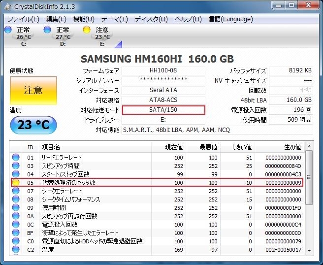The width and height of the screenshot is (323, 265).
Task: Click the status icon for シークタイムパフォーマンス row
Action: pyautogui.click(x=16, y=199)
